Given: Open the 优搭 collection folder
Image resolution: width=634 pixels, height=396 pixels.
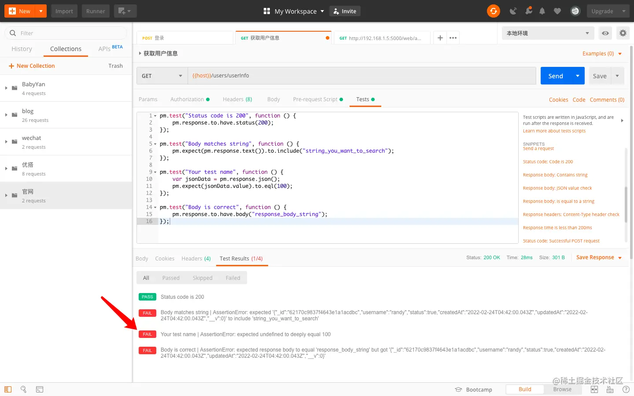Looking at the screenshot, I should pyautogui.click(x=66, y=169).
